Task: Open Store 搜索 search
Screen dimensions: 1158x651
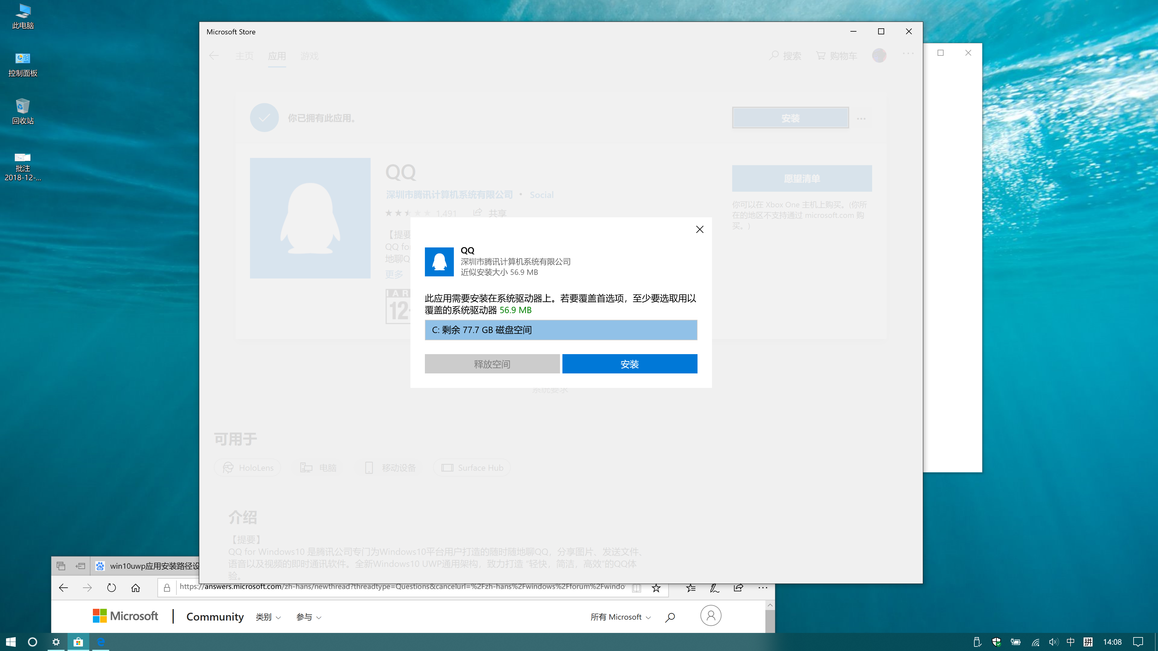Action: (x=785, y=56)
